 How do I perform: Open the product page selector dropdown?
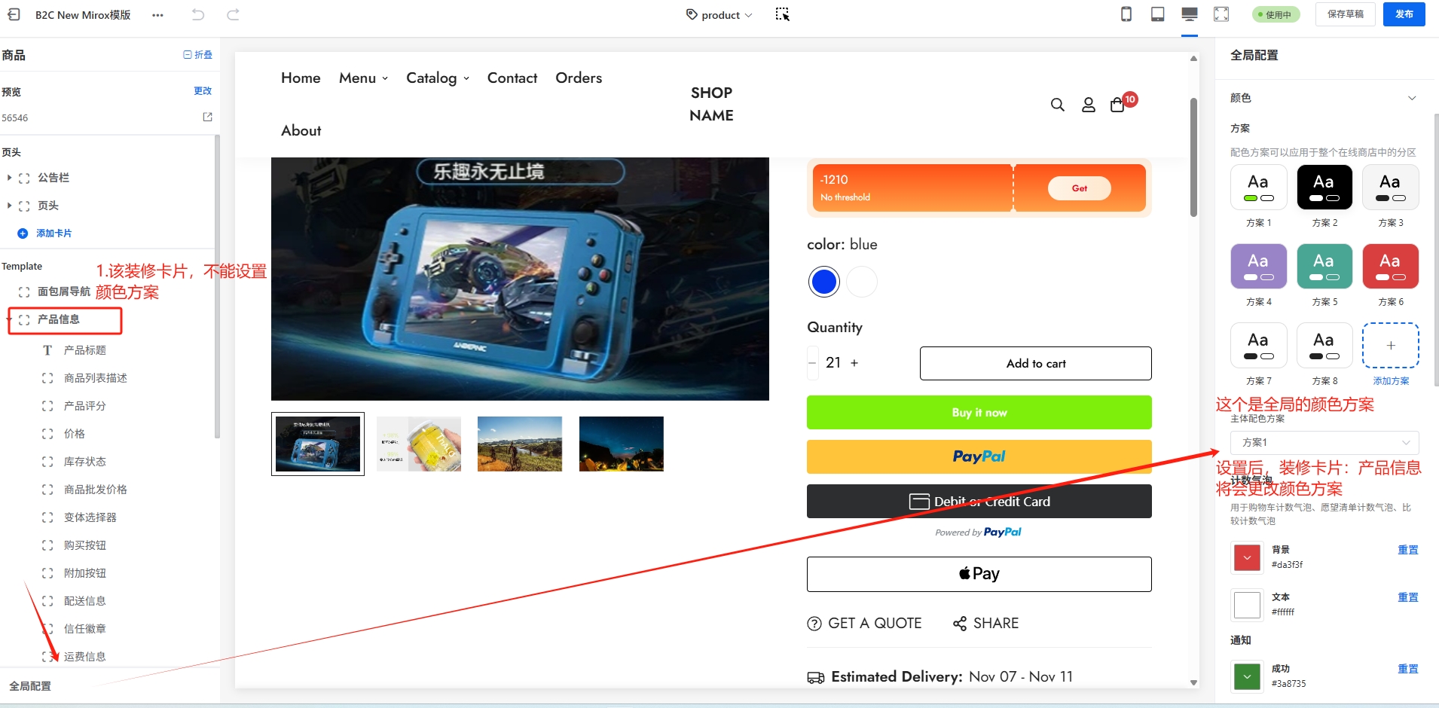point(719,15)
